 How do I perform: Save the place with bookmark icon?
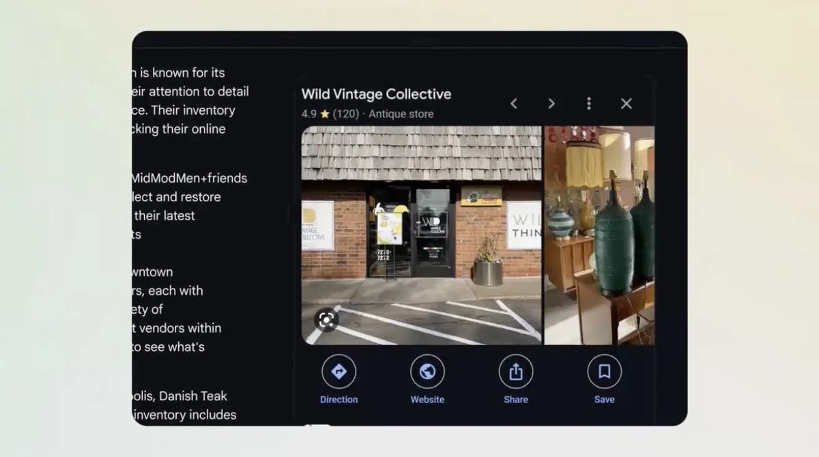(605, 372)
